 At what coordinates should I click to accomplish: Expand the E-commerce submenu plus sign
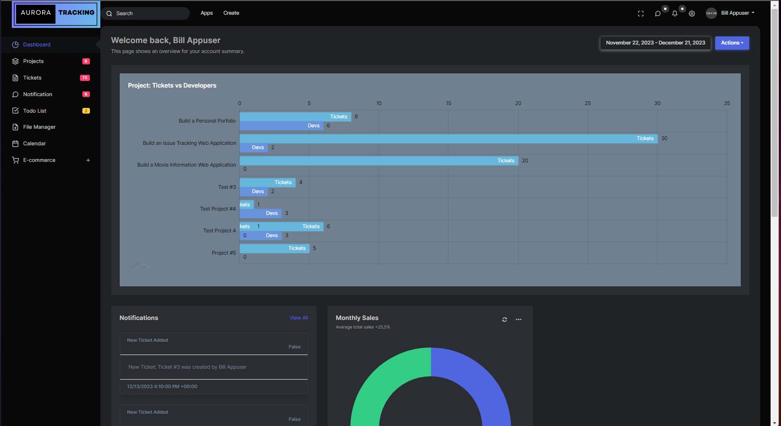pos(88,160)
